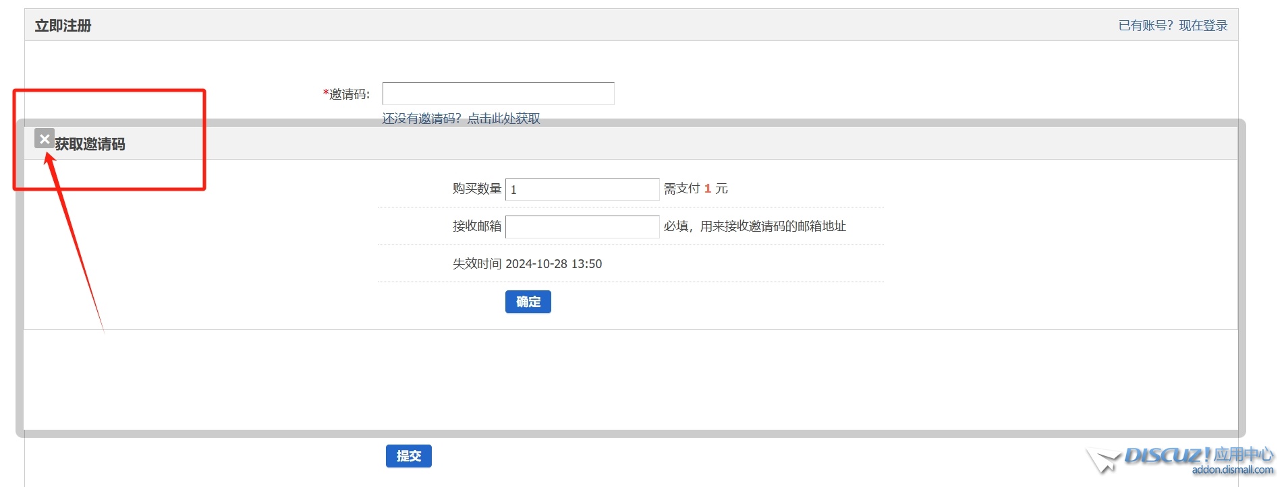
Task: Click the 接收邮箱 email field
Action: tap(582, 227)
